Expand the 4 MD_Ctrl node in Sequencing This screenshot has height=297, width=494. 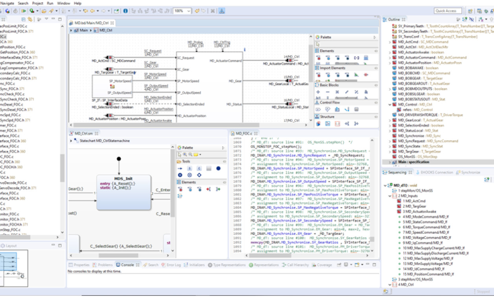pyautogui.click(x=389, y=284)
